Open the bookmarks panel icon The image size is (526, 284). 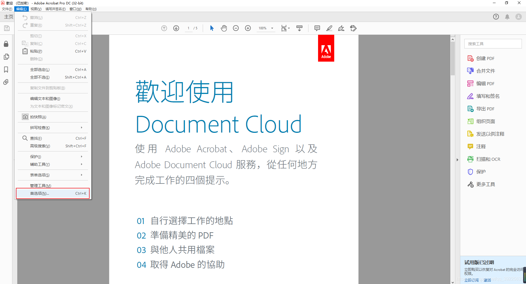[6, 70]
